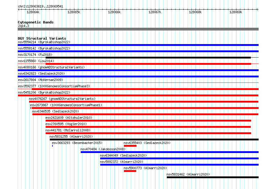Screen dimensions: 267x189
Task: Click red bar under nsv6346535
Action: [x=145, y=114]
